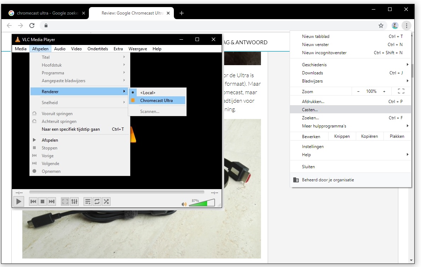Reload the page in Chrome
Screen dimensions: 421x267
coord(32,25)
